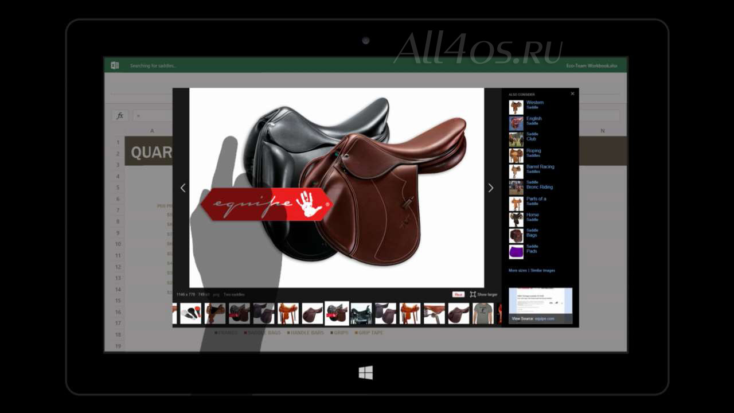Image resolution: width=734 pixels, height=413 pixels.
Task: Advance to the next image with the right arrow
Action: point(490,188)
